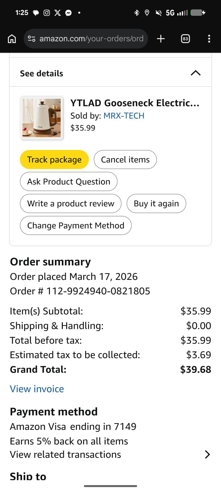Open the MRX-TECH seller link

point(124,116)
